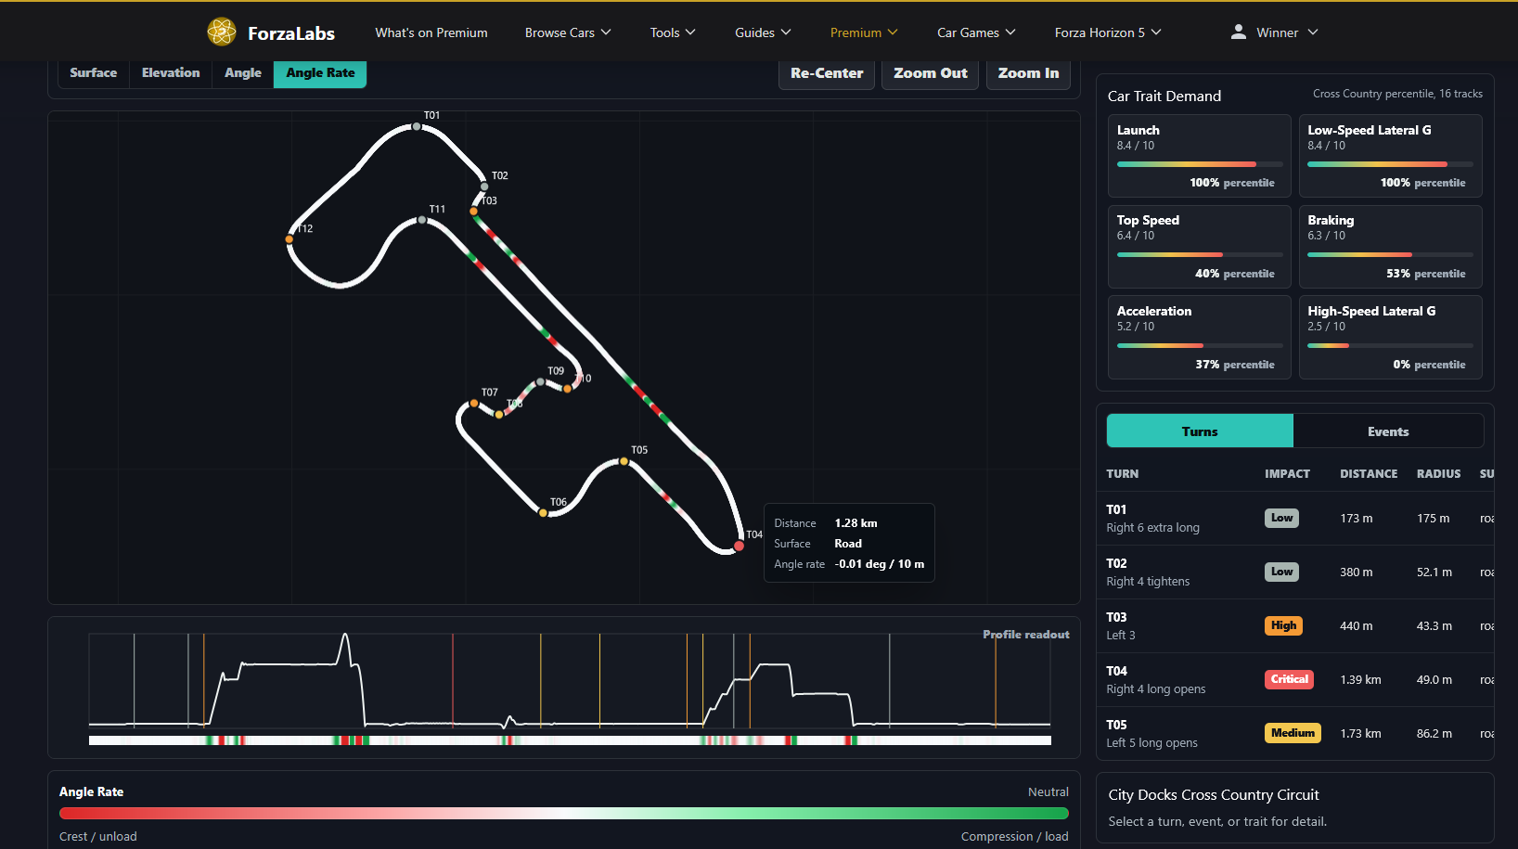The height and width of the screenshot is (849, 1518).
Task: Click the 173 m distance value for T01
Action: coord(1357,519)
